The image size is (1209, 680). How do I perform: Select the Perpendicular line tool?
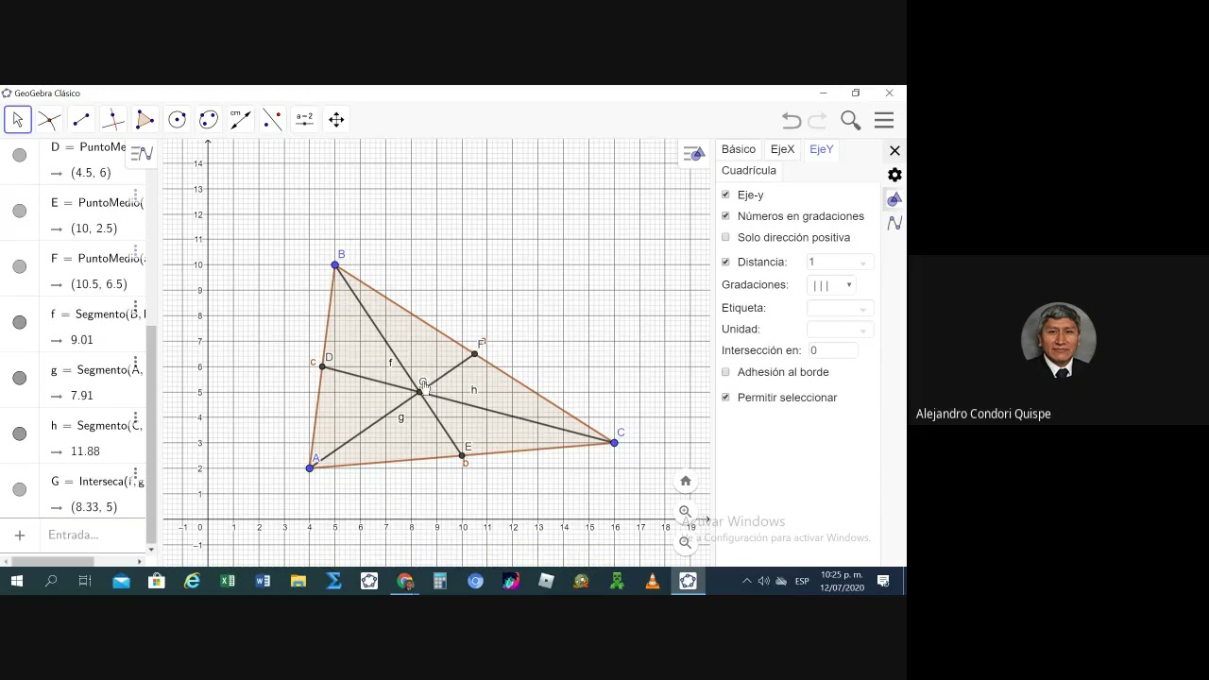point(112,120)
